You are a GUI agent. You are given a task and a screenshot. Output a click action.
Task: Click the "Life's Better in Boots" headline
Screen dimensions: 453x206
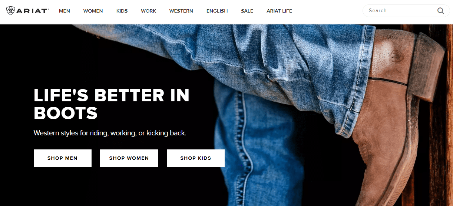[112, 104]
